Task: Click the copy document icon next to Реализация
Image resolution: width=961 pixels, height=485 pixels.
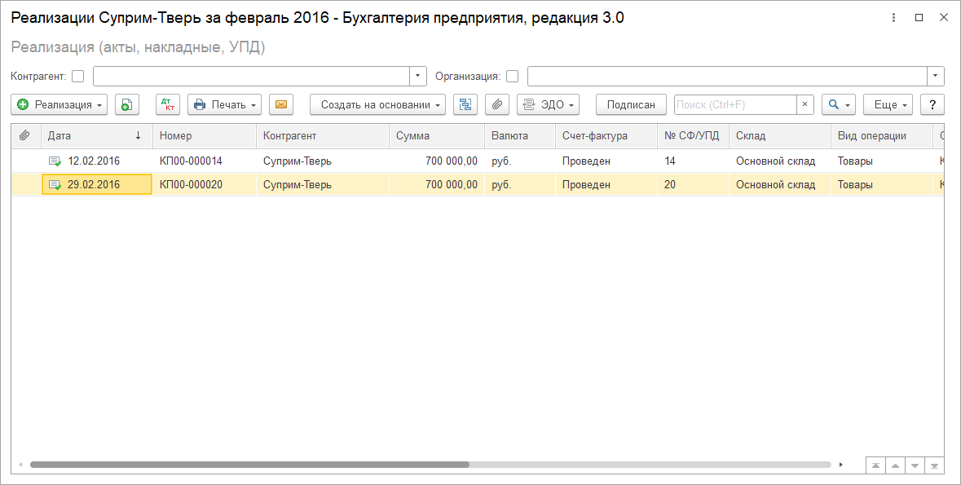Action: (127, 105)
